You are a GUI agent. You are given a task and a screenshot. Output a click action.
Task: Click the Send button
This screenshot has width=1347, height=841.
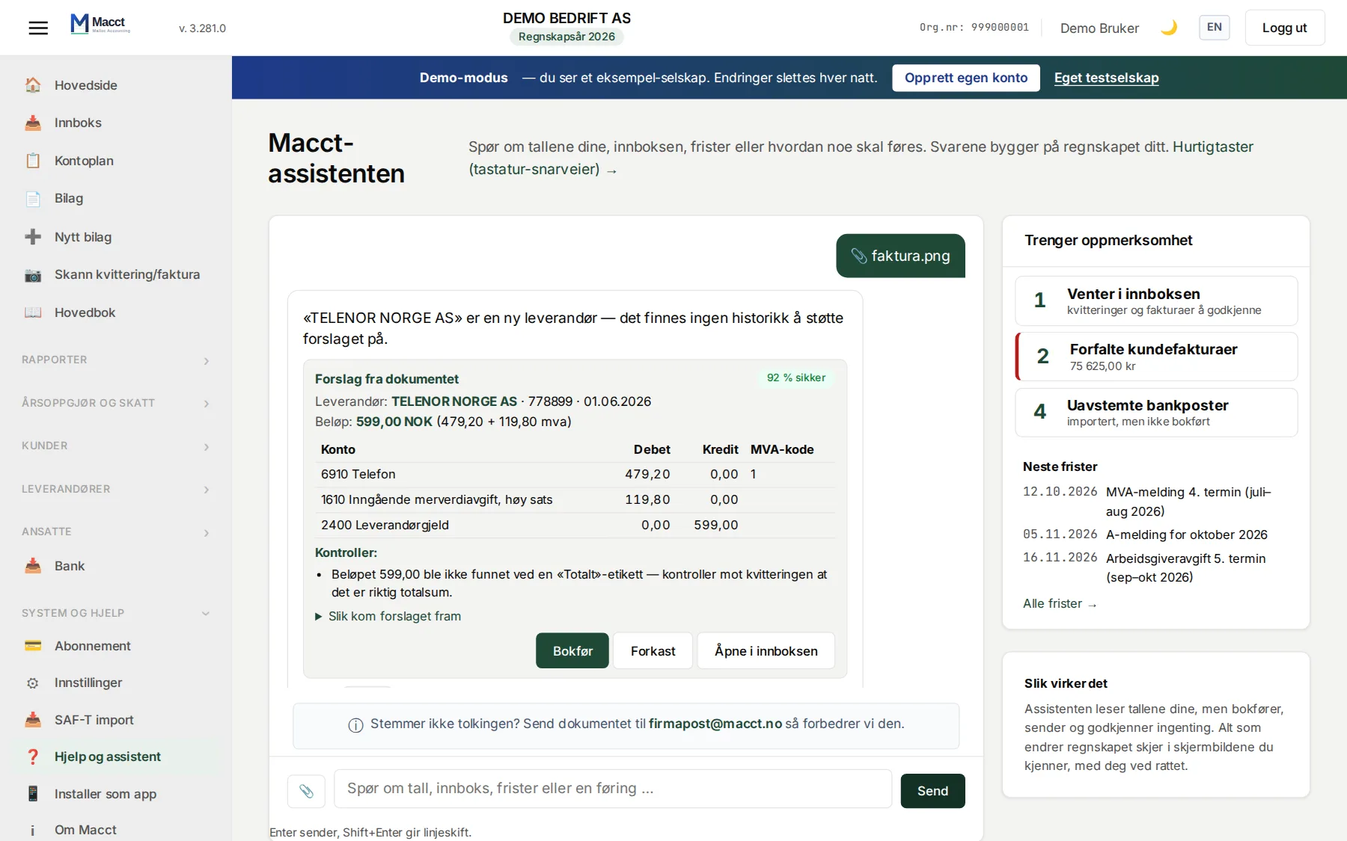click(x=932, y=791)
